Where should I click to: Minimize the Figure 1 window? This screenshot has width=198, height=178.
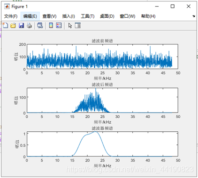click(x=157, y=7)
